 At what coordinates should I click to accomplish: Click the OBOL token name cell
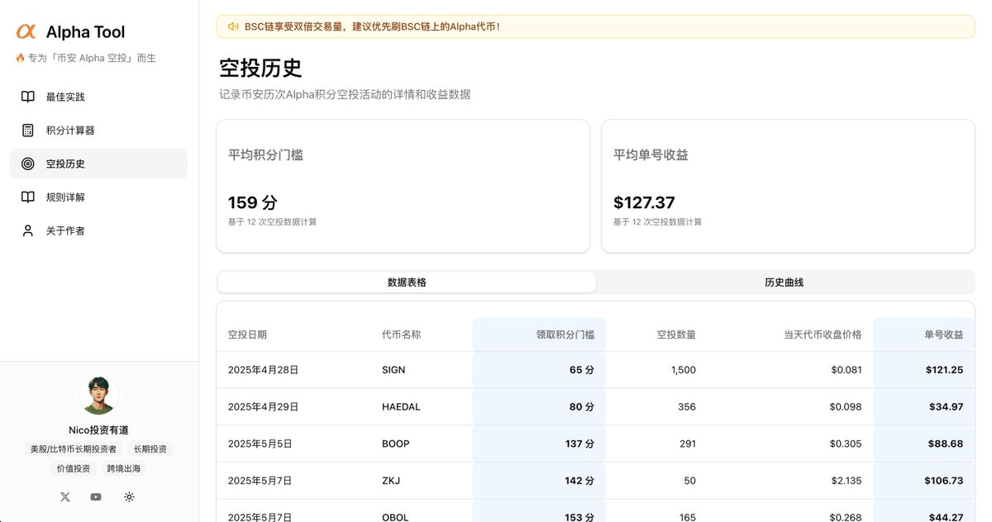[393, 517]
